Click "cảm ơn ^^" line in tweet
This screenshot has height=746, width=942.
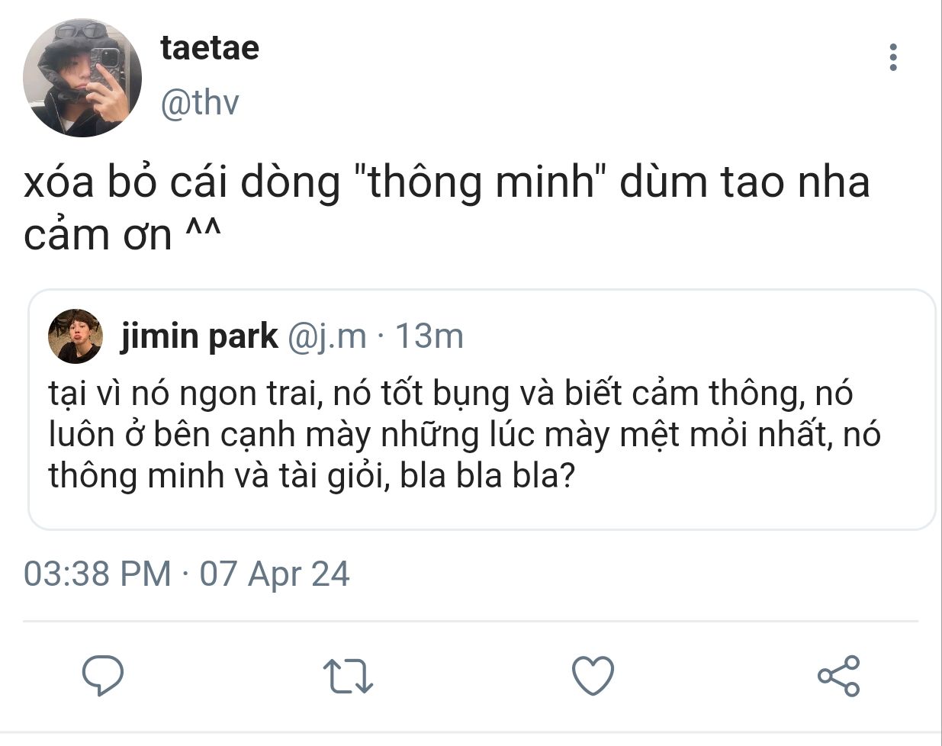[122, 234]
